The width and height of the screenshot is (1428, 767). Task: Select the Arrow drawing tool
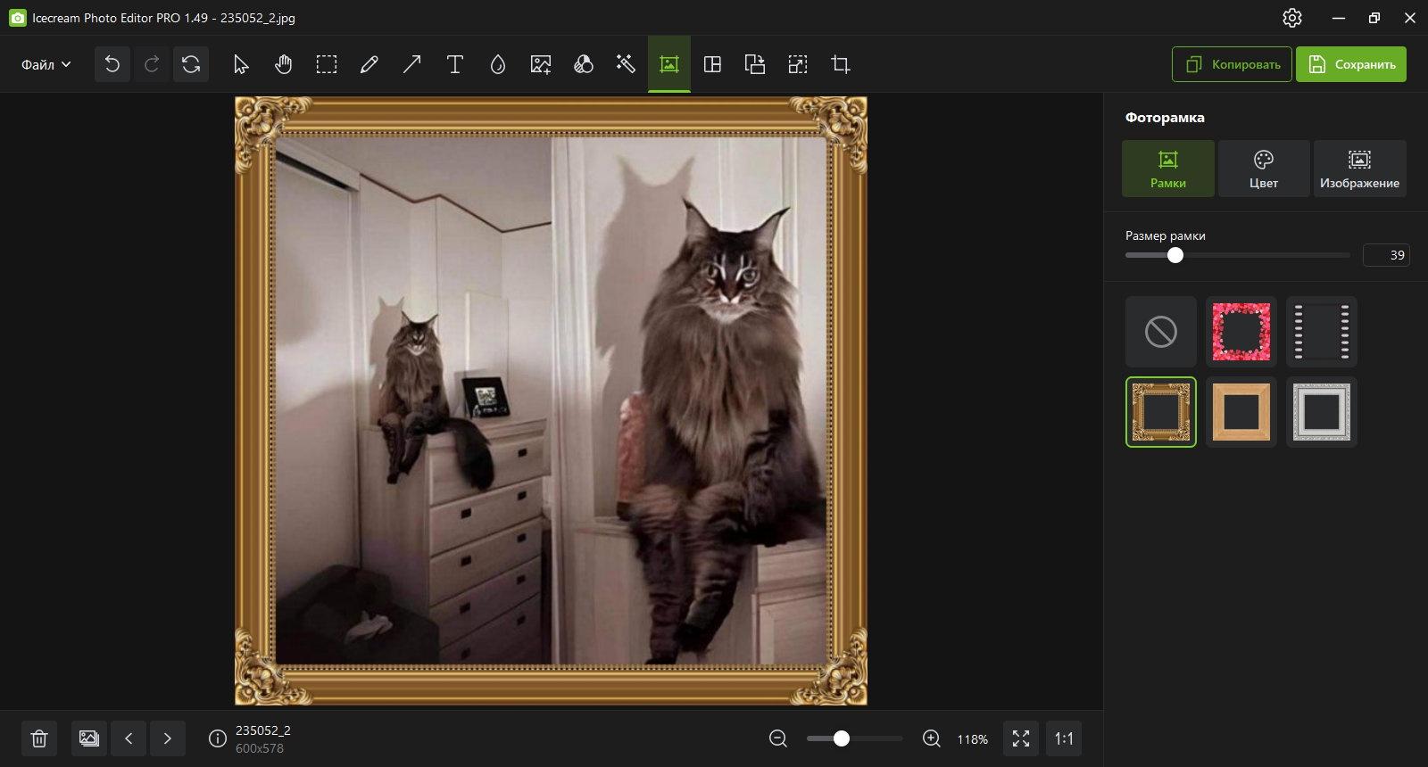click(412, 64)
